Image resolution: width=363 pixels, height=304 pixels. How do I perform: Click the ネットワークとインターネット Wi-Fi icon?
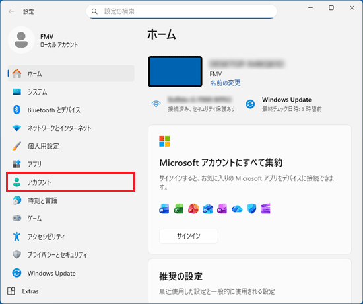coord(16,128)
